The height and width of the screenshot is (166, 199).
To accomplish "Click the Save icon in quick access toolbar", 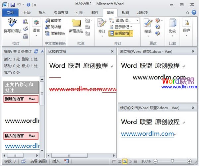I will 13,5.
